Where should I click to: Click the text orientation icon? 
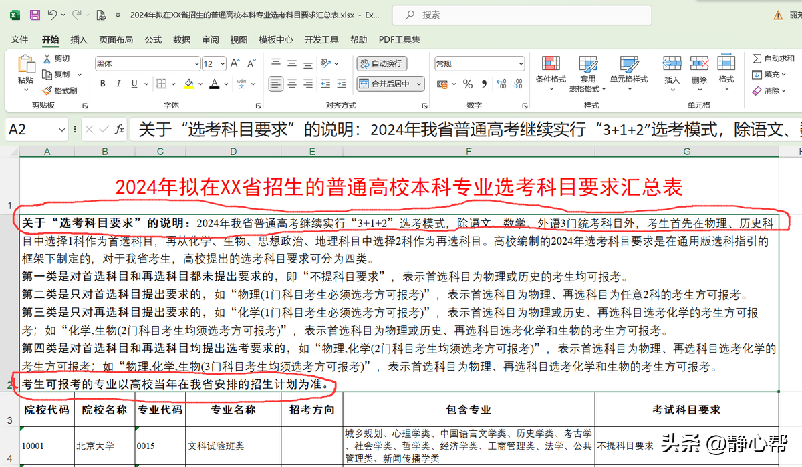click(327, 63)
